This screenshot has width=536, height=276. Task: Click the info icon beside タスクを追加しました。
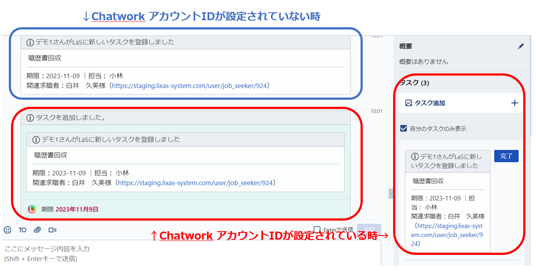(30, 118)
